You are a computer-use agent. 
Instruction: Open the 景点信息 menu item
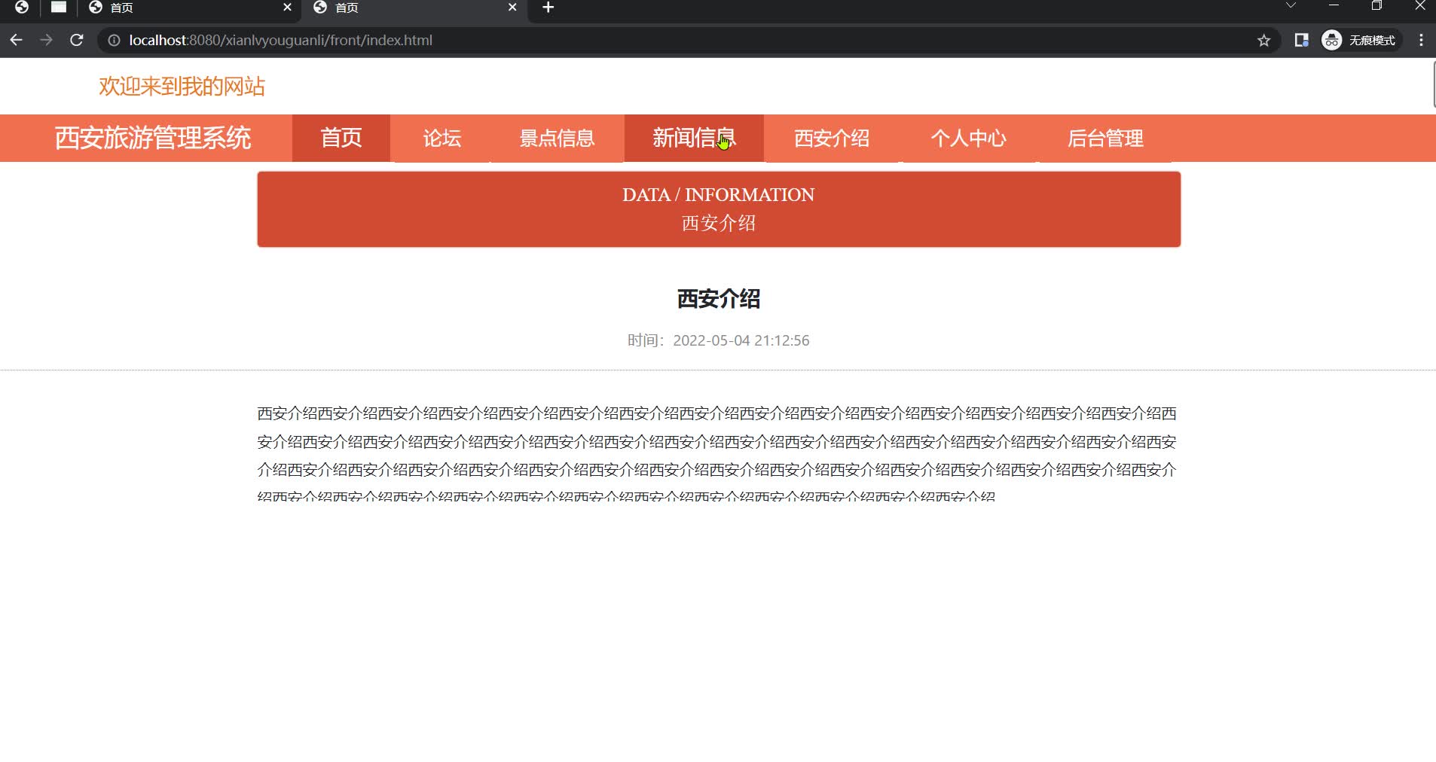click(x=557, y=138)
